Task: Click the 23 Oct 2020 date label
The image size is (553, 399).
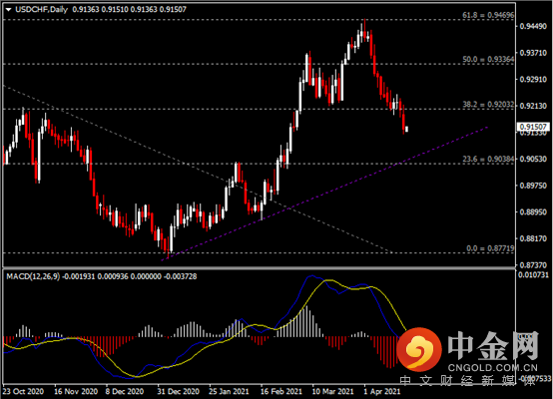Action: click(23, 391)
